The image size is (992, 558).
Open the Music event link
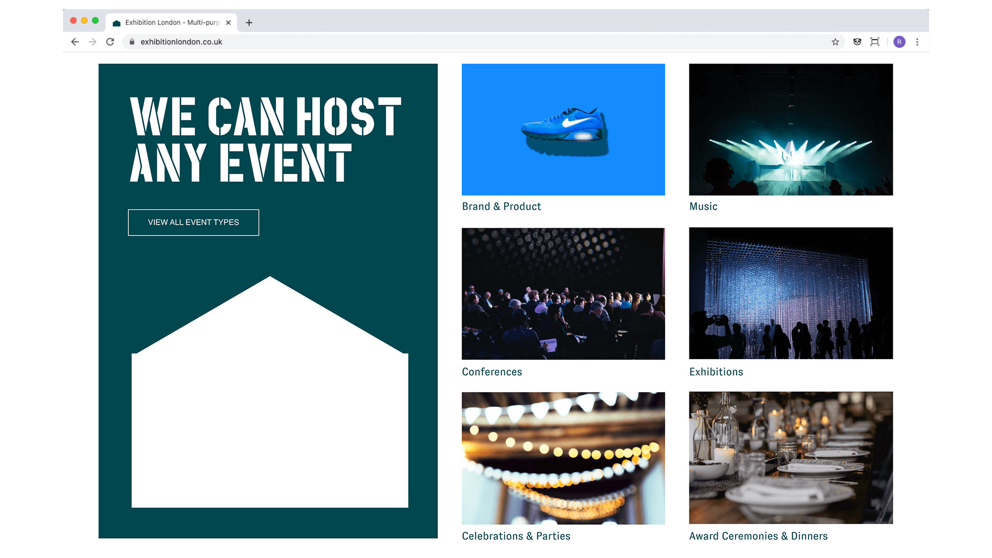click(703, 206)
